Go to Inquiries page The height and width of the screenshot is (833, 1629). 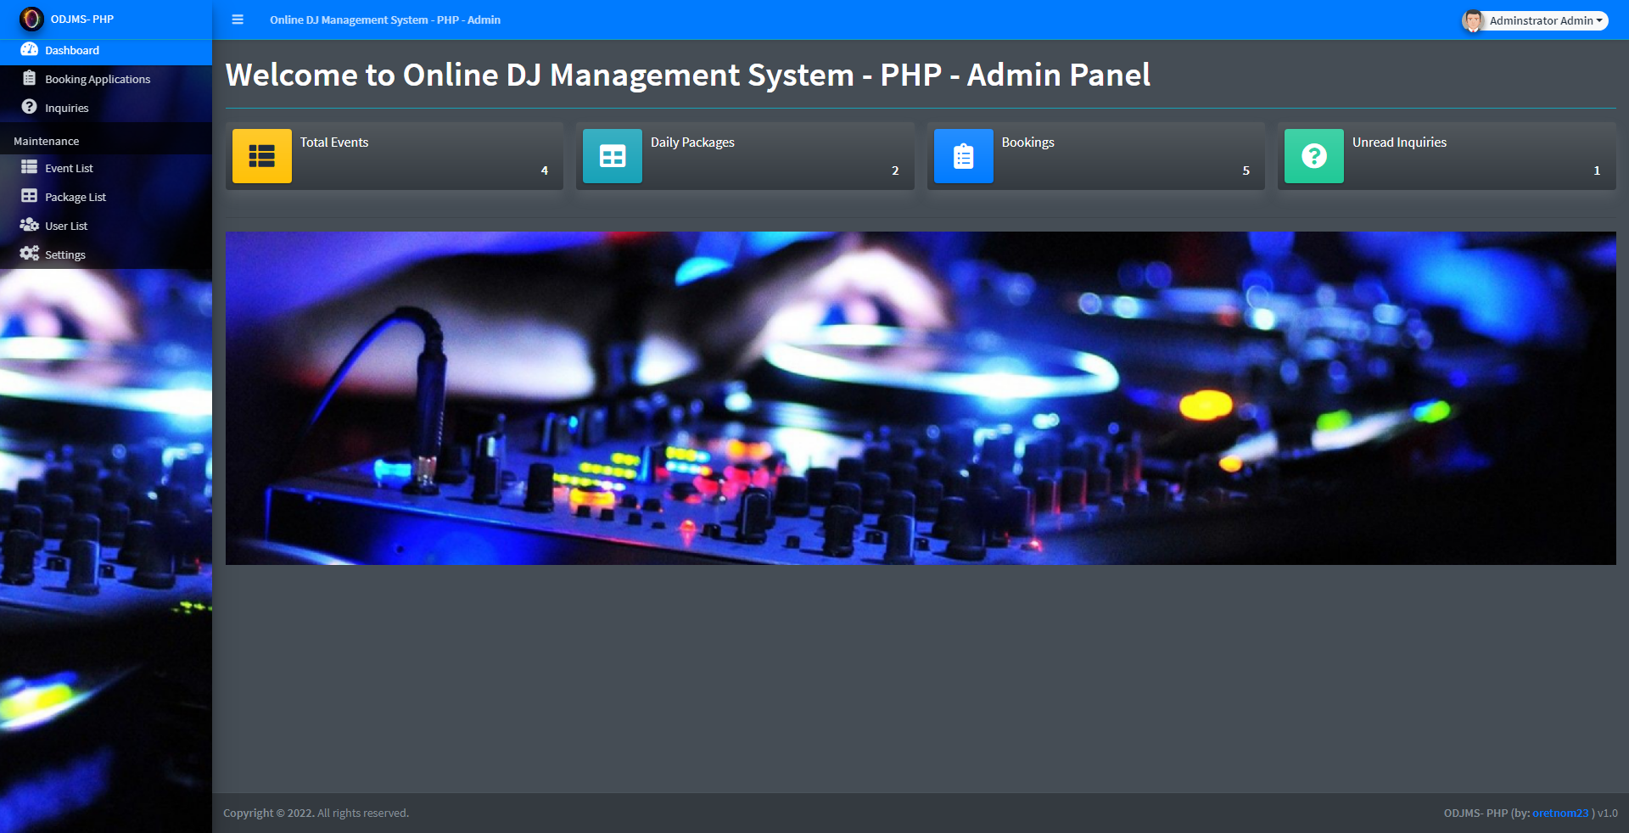106,108
